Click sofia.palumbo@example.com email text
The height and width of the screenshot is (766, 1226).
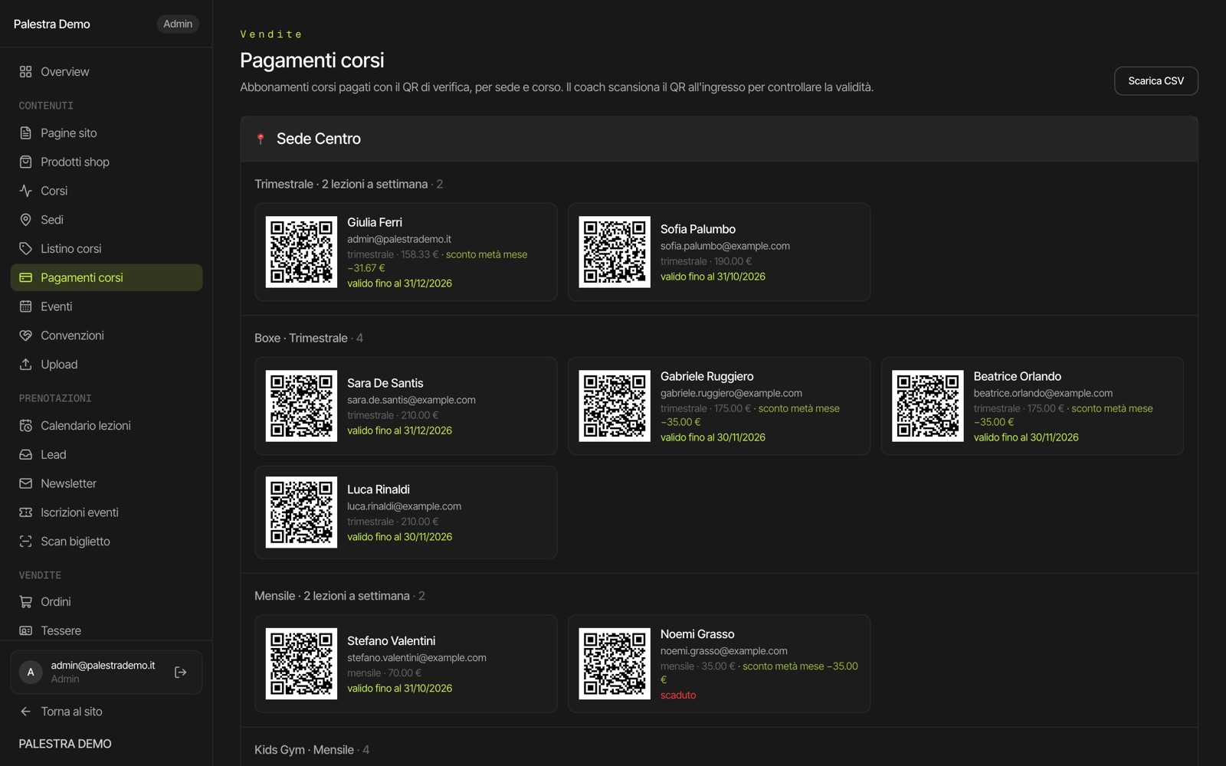(725, 246)
